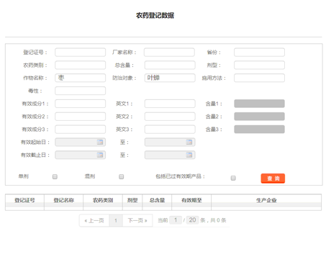Click the 有效期至 column header
326x272 pixels.
pos(191,200)
